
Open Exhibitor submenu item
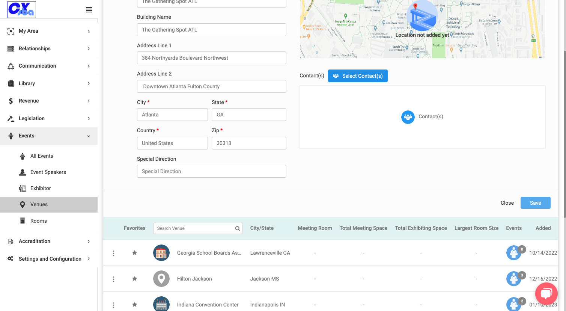[x=49, y=188]
